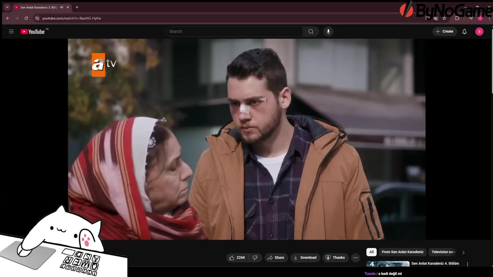This screenshot has height=277, width=493.
Task: Start voice search with microphone icon
Action: coord(328,32)
